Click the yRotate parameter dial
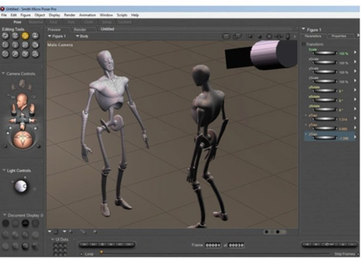This screenshot has width=364, height=259. tap(324, 91)
